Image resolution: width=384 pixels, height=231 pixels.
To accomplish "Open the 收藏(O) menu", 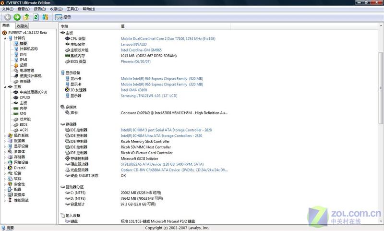I will coord(56,9).
